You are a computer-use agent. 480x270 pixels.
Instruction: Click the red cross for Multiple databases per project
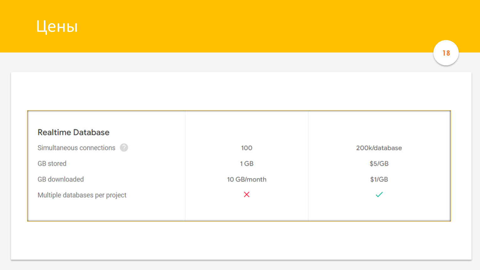tap(247, 195)
